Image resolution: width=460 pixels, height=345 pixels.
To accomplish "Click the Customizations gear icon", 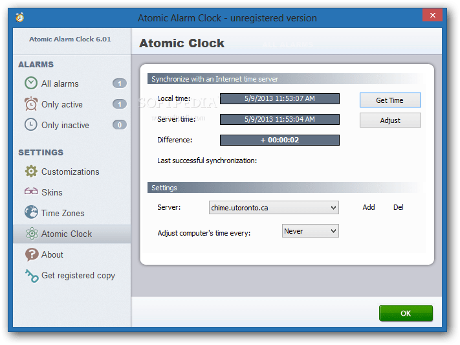I will [31, 171].
